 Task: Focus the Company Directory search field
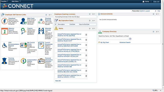[114, 39]
